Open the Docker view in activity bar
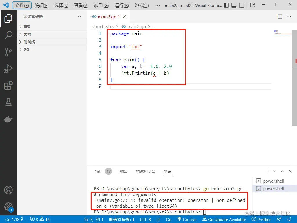Viewport: 297px width, 223px height. (8, 119)
